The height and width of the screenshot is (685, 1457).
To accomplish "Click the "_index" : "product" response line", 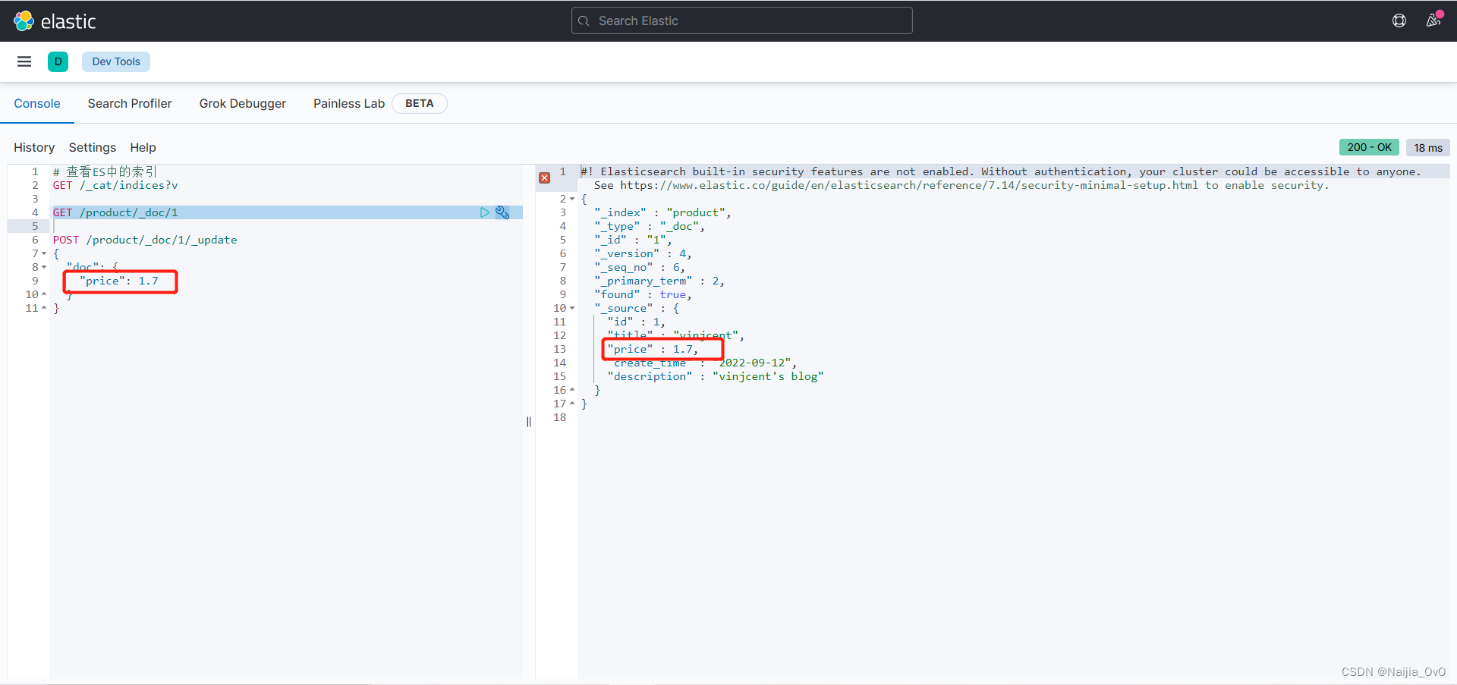I will tap(662, 212).
